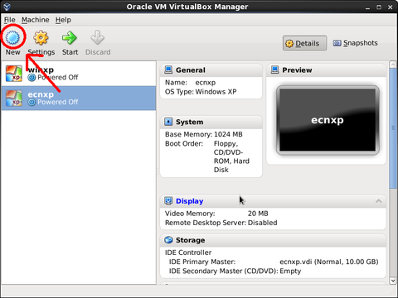The image size is (398, 298).
Task: Open the File menu
Action: tap(10, 20)
